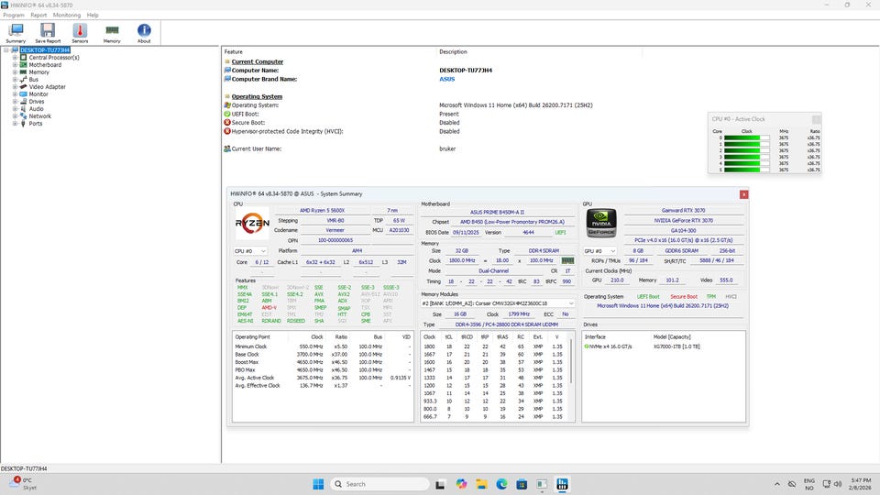Click the Ryzen CPU logo
880x495 pixels.
point(252,225)
